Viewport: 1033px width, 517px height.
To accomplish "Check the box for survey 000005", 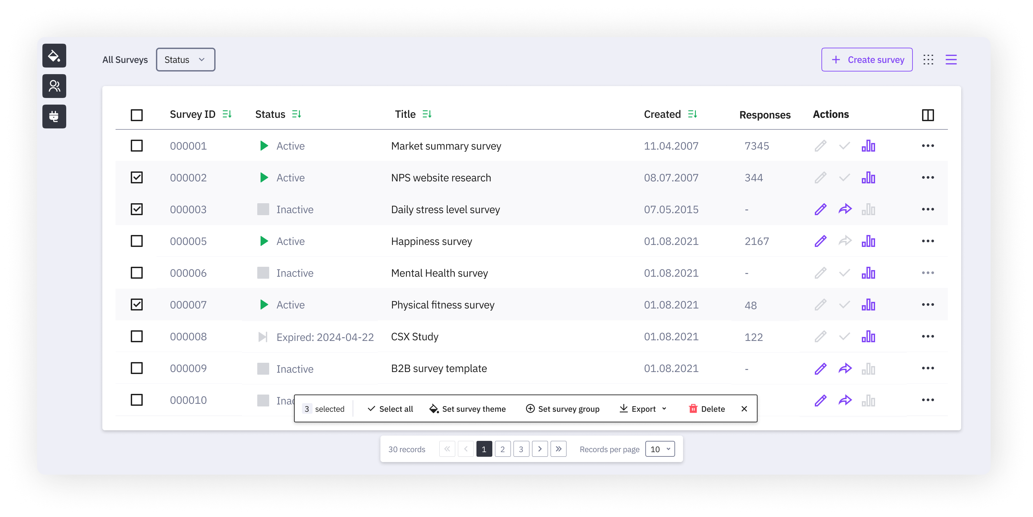I will (137, 241).
